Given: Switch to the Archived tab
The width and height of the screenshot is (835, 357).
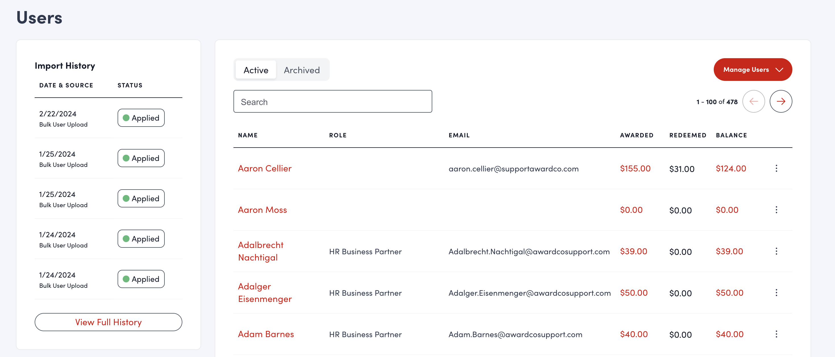Looking at the screenshot, I should pyautogui.click(x=301, y=70).
